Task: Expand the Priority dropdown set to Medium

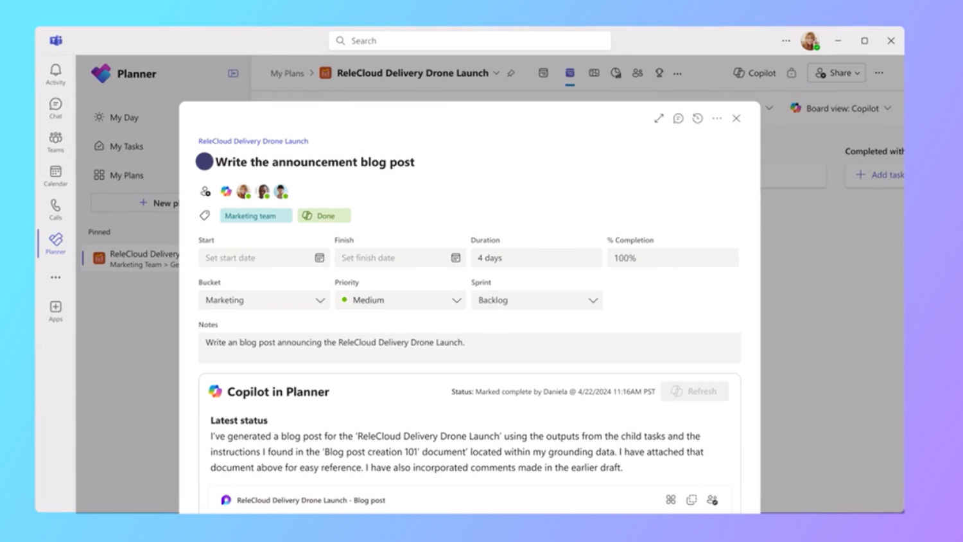Action: (x=400, y=300)
